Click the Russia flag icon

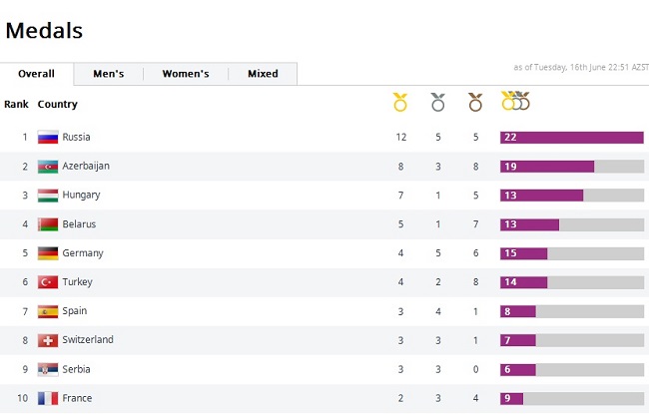(48, 138)
